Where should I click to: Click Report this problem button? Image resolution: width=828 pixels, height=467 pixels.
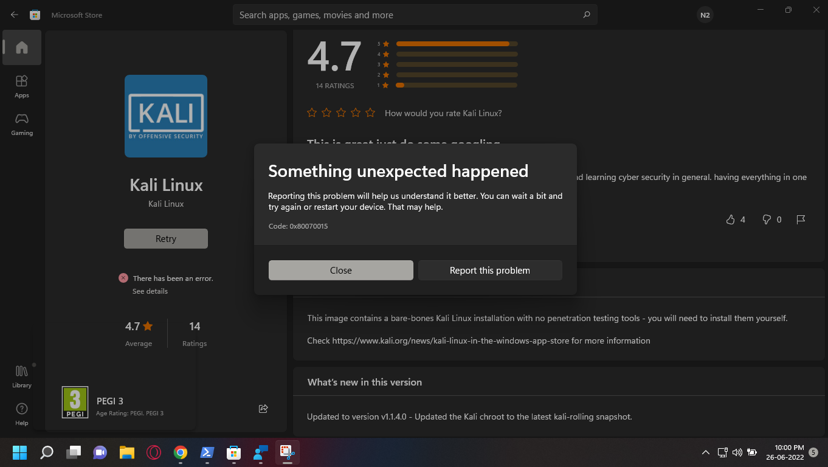click(x=489, y=271)
